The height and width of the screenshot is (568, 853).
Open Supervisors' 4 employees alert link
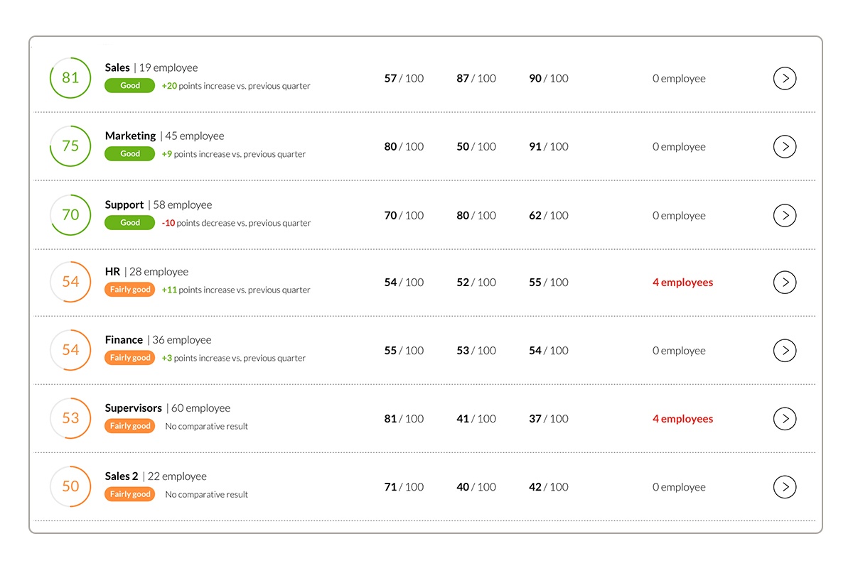coord(682,419)
